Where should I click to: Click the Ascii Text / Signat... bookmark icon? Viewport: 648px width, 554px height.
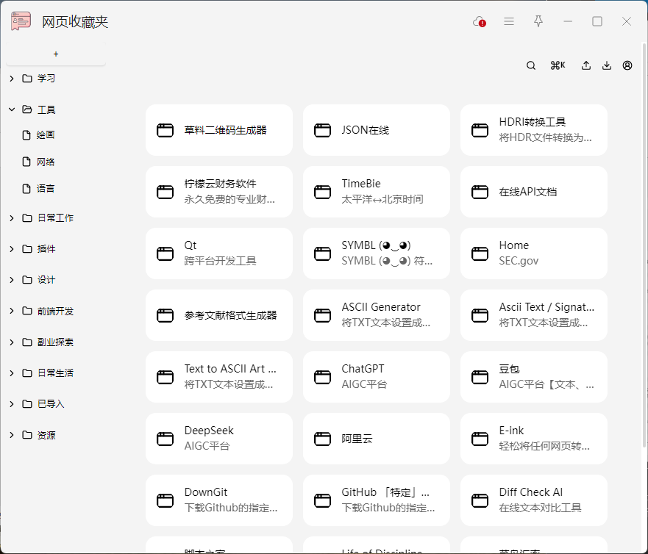coord(480,315)
